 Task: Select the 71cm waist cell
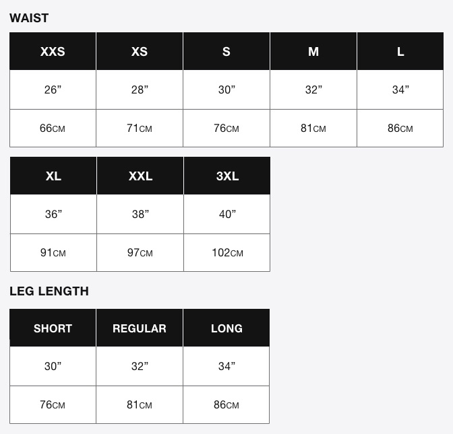point(140,128)
